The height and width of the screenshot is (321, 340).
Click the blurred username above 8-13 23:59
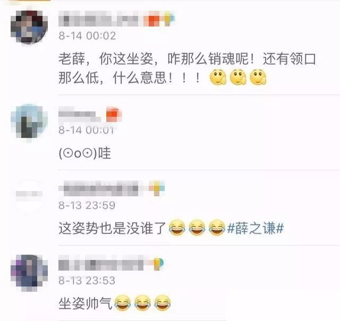click(99, 188)
